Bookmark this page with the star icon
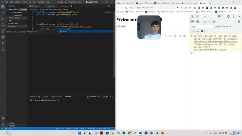Image resolution: width=242 pixels, height=136 pixels. [190, 8]
